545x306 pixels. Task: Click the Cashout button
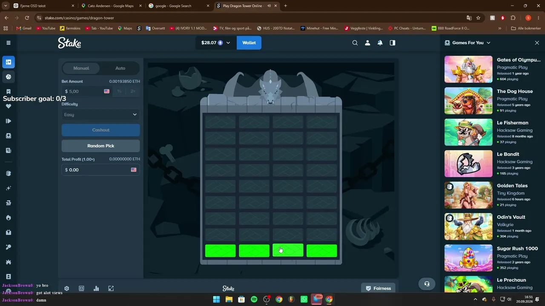coord(100,130)
